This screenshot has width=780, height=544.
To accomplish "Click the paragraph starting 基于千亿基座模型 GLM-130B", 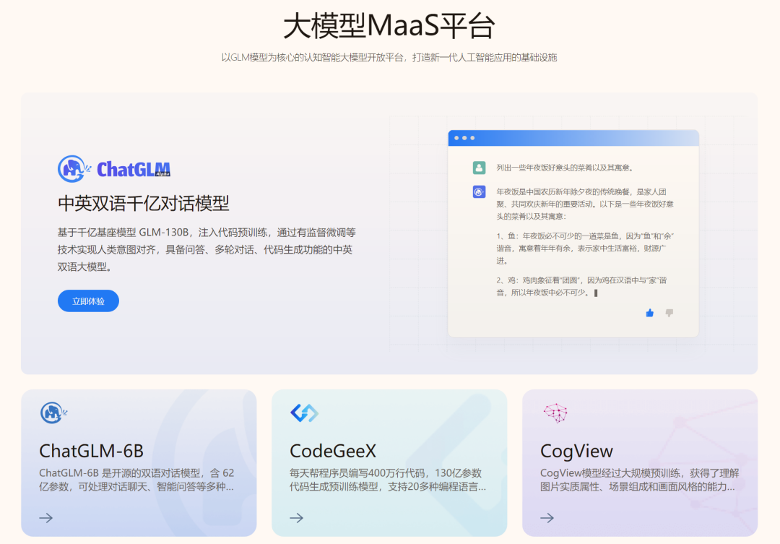I will point(207,250).
